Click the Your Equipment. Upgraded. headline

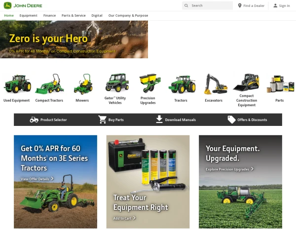[x=232, y=153]
